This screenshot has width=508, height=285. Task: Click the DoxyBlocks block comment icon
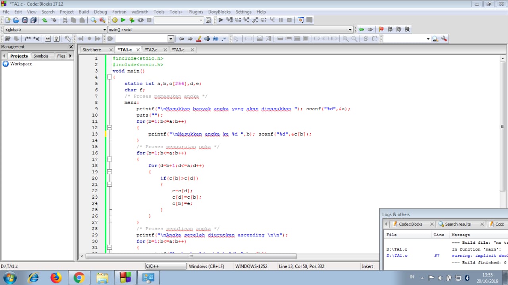click(28, 39)
